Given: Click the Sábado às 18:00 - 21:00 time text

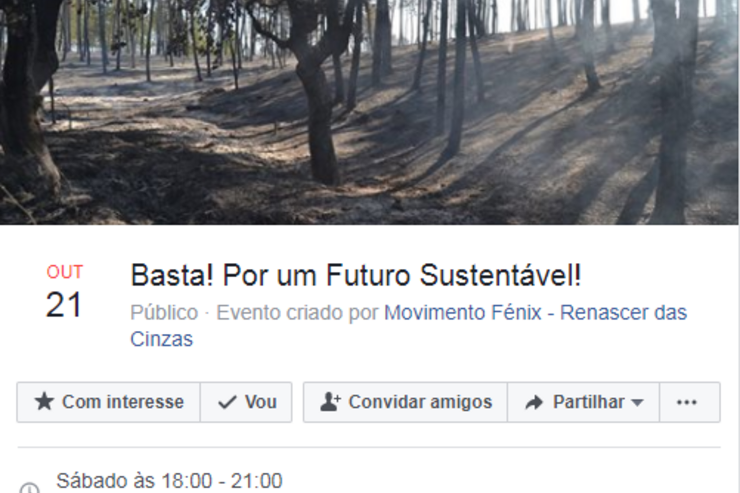Looking at the screenshot, I should coord(169,481).
